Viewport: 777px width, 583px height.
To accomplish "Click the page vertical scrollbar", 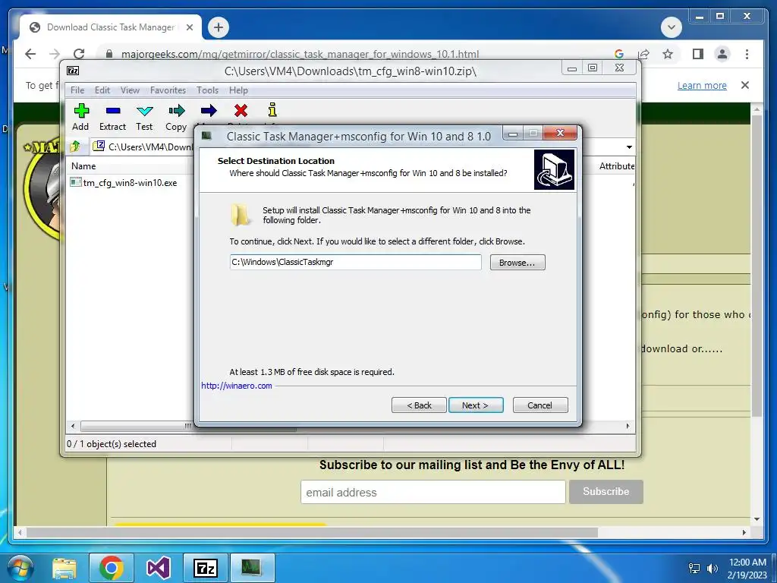I will [x=757, y=265].
